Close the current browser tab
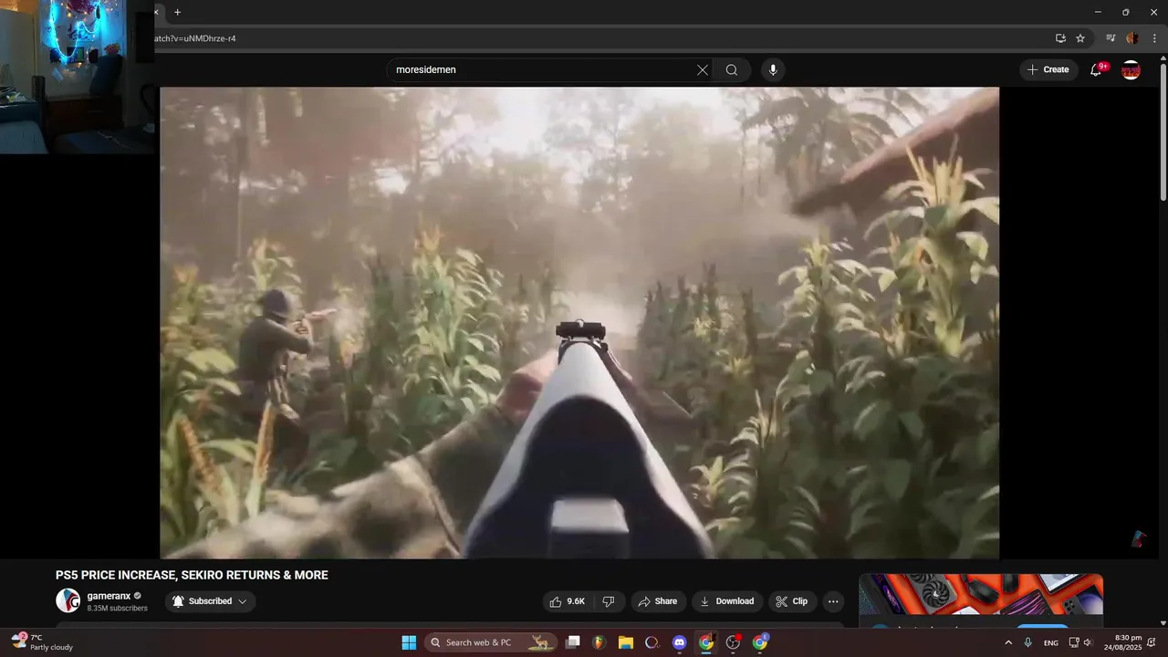This screenshot has height=657, width=1168. [158, 12]
